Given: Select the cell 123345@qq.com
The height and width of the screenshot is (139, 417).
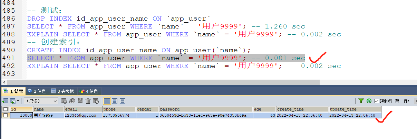Looking at the screenshot, I should [x=83, y=115].
